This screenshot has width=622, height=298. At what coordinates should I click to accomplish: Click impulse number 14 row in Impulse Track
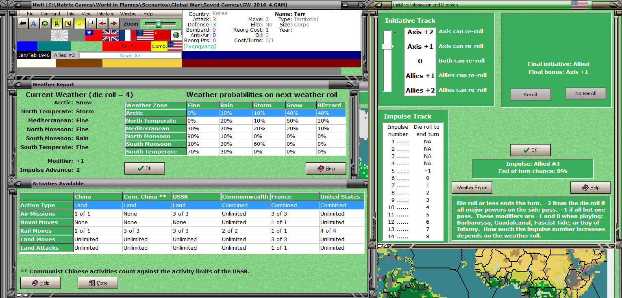click(x=413, y=237)
